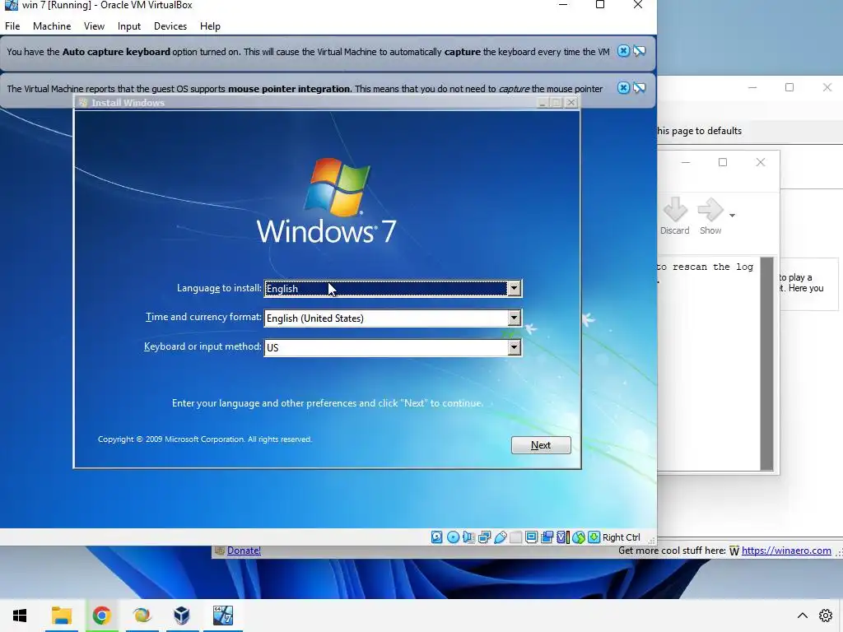Click the taskbar icon beside Chrome

click(x=142, y=616)
